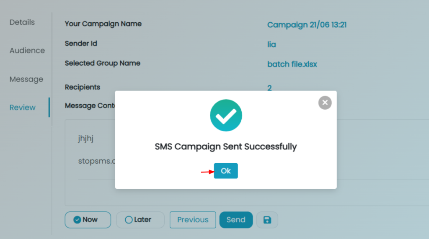Select the Now radio option
Image resolution: width=429 pixels, height=239 pixels.
(x=88, y=220)
